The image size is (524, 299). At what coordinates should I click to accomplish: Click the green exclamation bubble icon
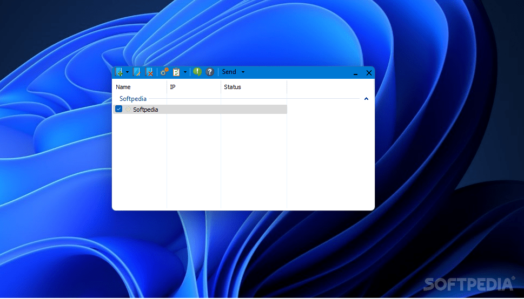pos(197,72)
